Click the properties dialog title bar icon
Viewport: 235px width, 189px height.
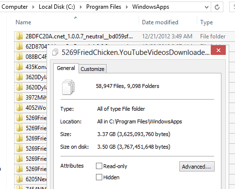[55, 52]
